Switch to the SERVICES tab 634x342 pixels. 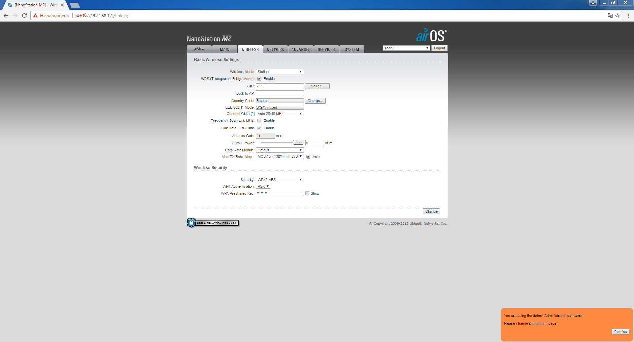(326, 49)
